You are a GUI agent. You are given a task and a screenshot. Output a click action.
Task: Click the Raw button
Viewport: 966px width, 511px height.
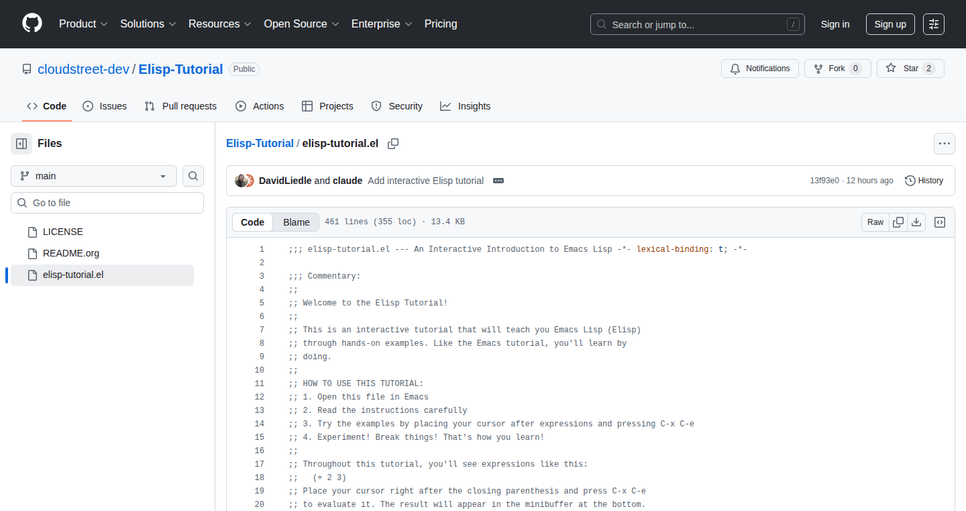coord(875,222)
